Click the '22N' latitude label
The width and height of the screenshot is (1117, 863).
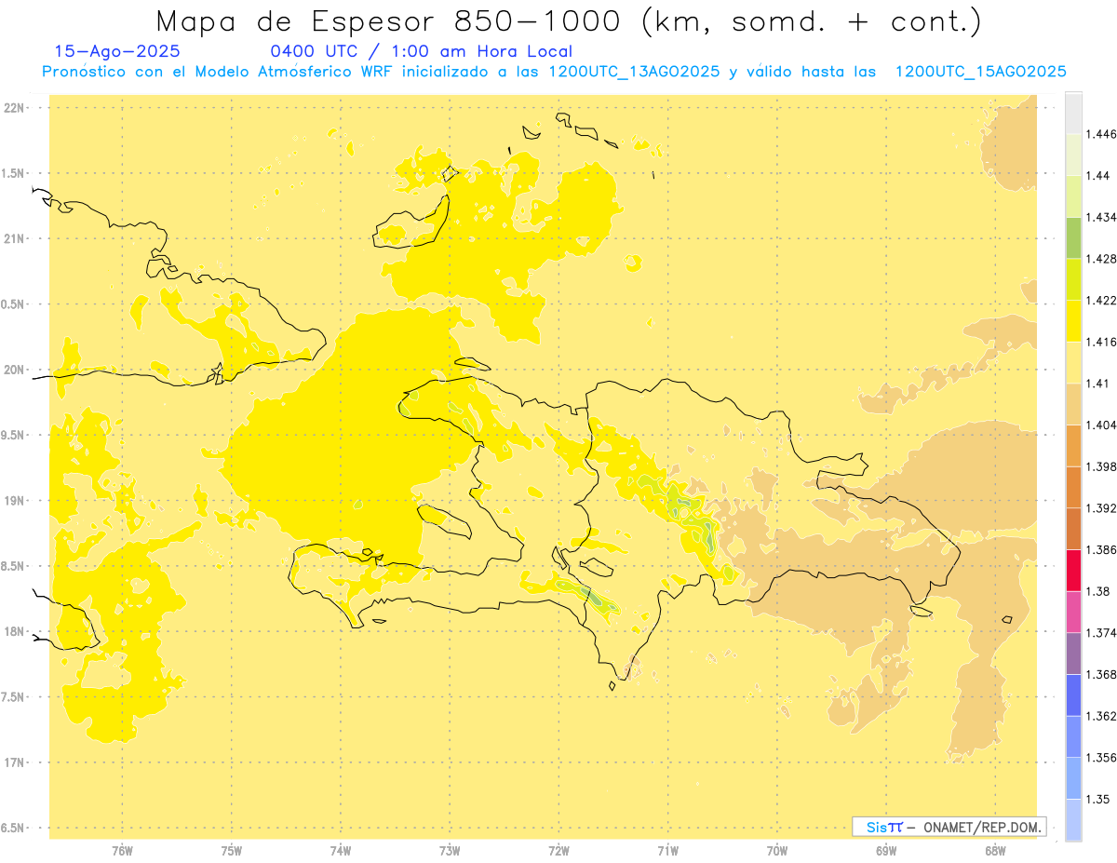(x=16, y=108)
